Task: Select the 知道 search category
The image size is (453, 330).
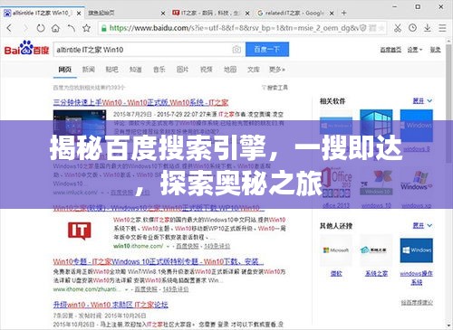Action: (x=135, y=70)
